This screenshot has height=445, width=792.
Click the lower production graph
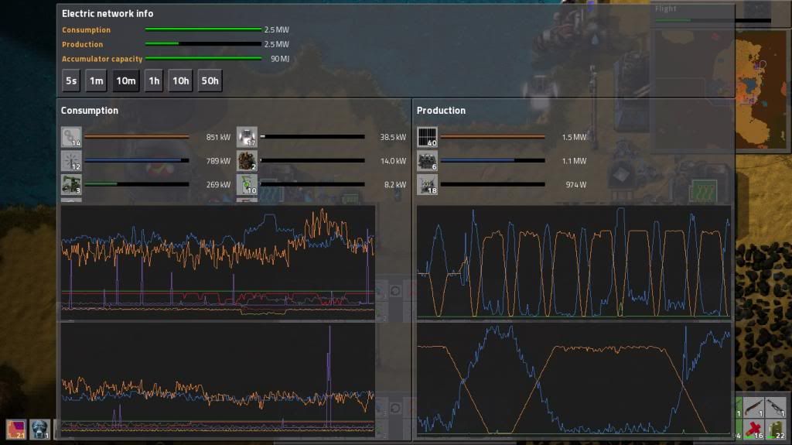(x=574, y=379)
